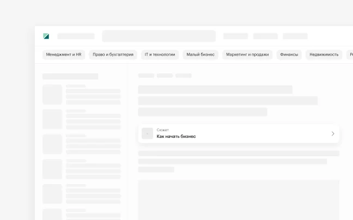Open the Как начать бизнес story
The width and height of the screenshot is (353, 220).
[x=176, y=137]
